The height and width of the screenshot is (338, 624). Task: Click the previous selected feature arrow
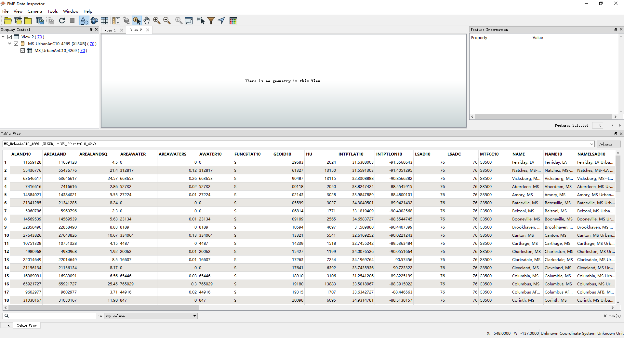tap(613, 125)
